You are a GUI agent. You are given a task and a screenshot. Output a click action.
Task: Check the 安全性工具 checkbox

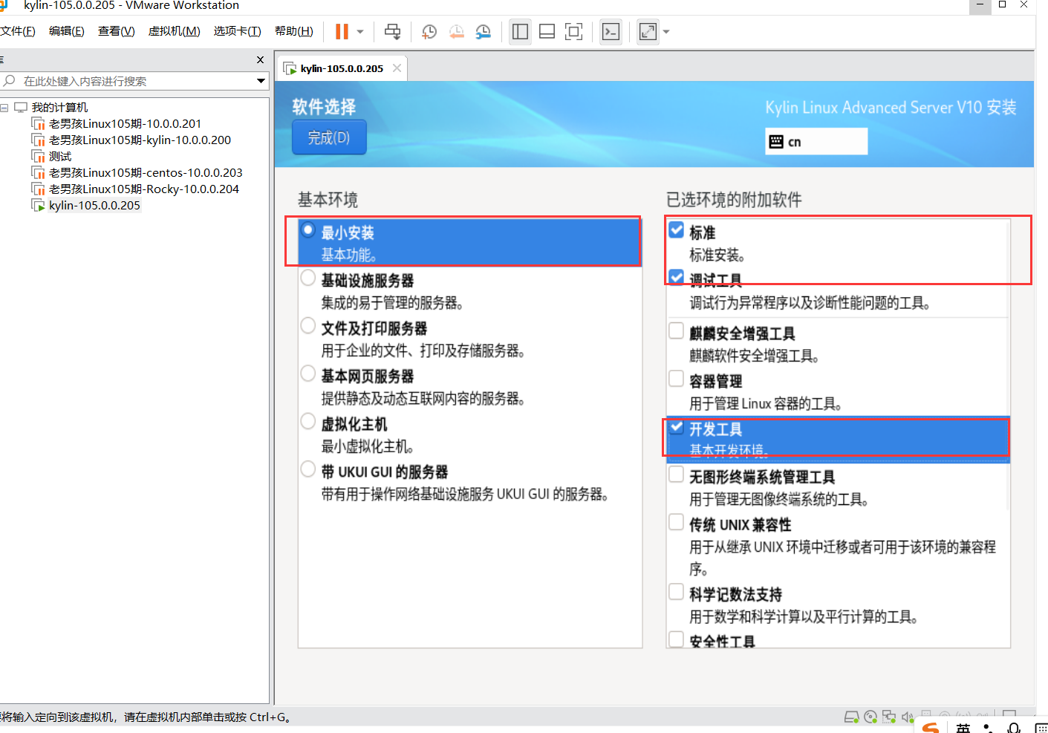[677, 639]
